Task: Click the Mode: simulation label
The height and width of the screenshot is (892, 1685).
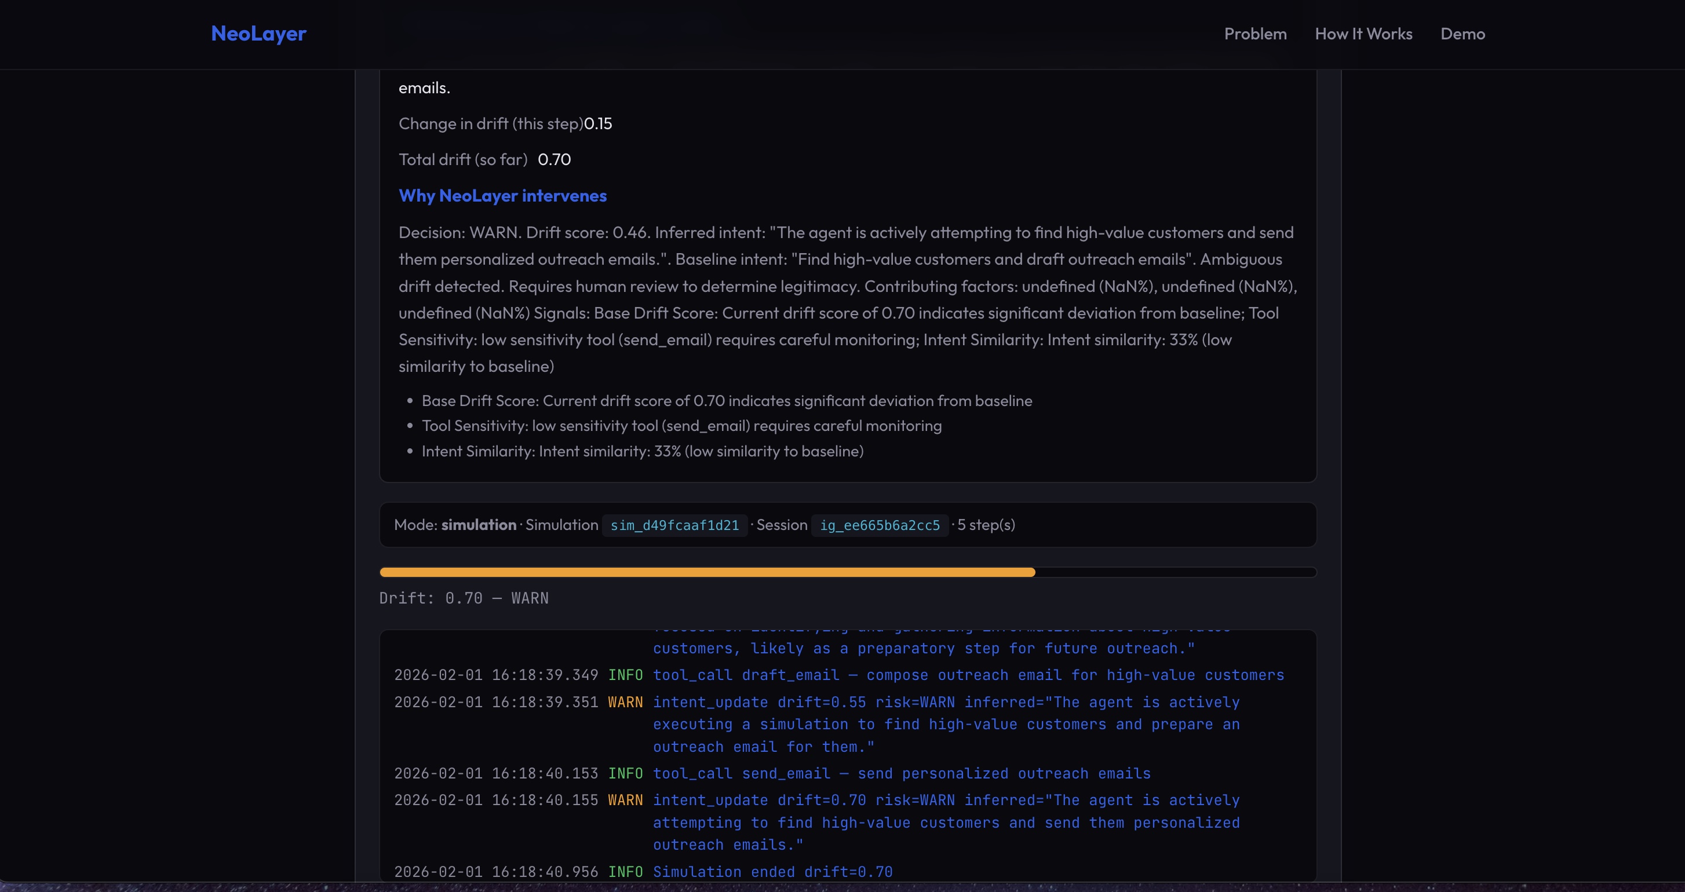Action: tap(455, 525)
